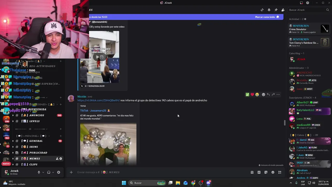Viewport: 332px width, 187px height.
Task: Switch to the LEVELS channel
Action: tap(39, 121)
